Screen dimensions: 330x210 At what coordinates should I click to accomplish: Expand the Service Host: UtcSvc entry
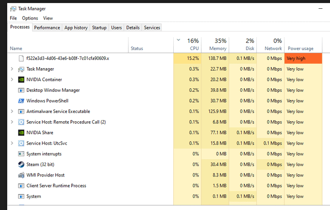[12, 143]
